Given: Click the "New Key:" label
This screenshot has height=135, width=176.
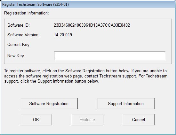Looking at the screenshot, I should (x=16, y=56).
